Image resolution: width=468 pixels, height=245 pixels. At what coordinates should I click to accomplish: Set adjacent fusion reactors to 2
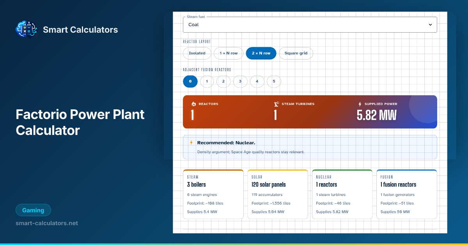coord(223,81)
